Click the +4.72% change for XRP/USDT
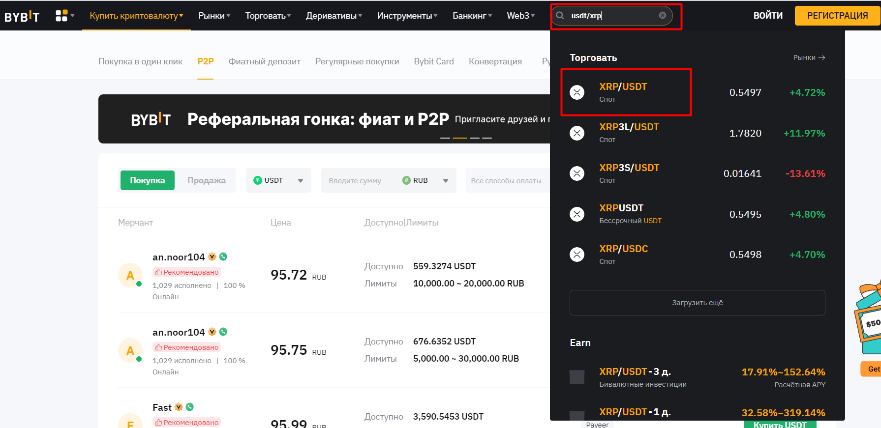881x428 pixels. [807, 92]
